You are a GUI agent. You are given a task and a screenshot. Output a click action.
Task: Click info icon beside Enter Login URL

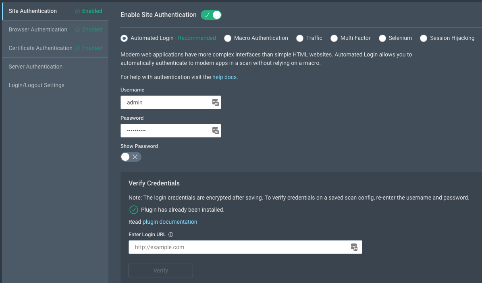click(171, 235)
